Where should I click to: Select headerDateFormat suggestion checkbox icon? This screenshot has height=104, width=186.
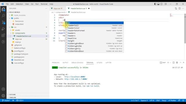[67, 31]
